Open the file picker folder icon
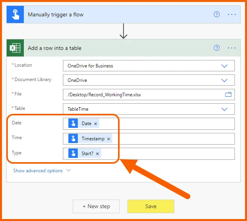The height and width of the screenshot is (221, 247). 228,94
